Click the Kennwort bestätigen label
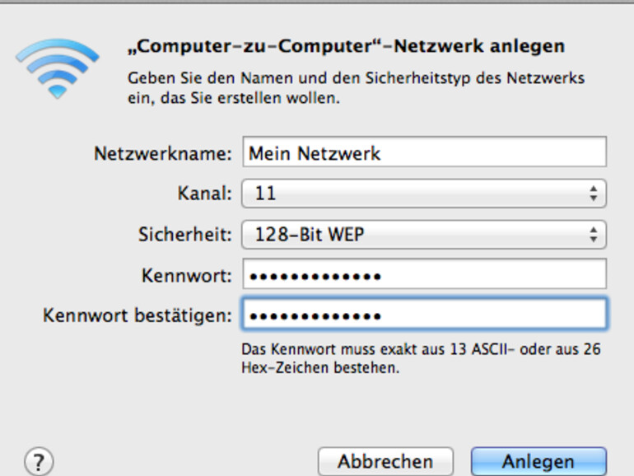 pos(138,315)
